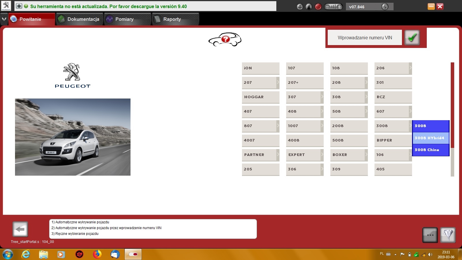Launch Internet Explorer from the taskbar
This screenshot has height=260, width=462.
[26, 255]
